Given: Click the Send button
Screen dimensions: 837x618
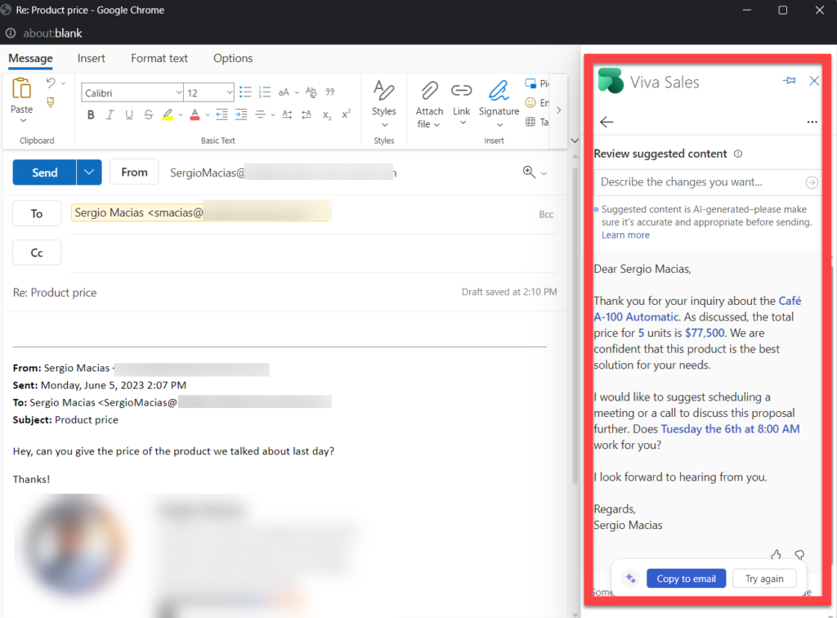Looking at the screenshot, I should [44, 172].
